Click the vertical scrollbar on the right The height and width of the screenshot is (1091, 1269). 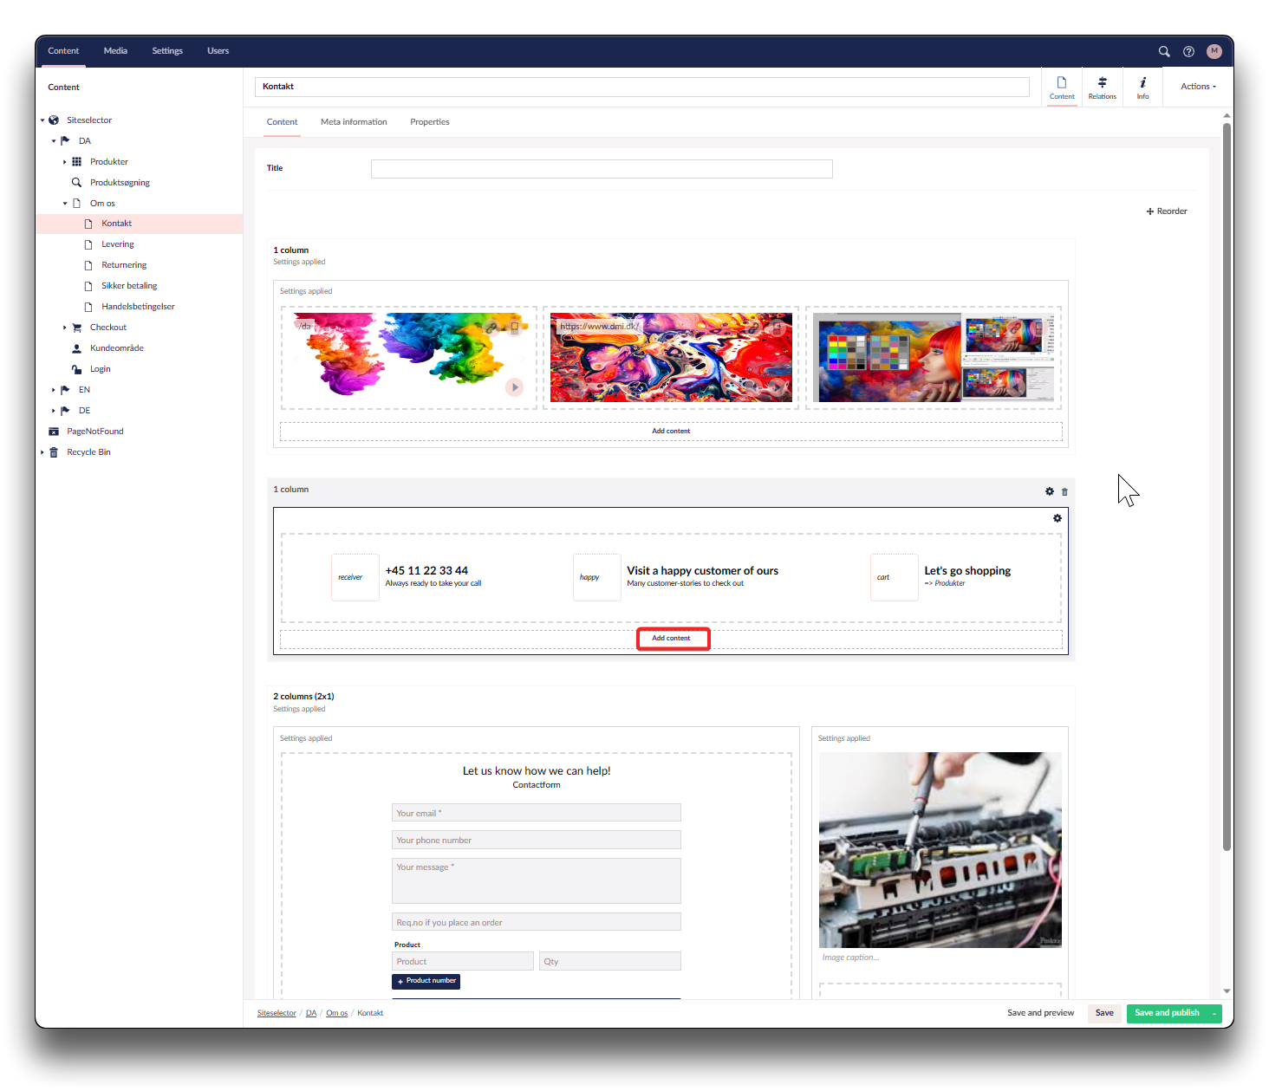(x=1227, y=485)
